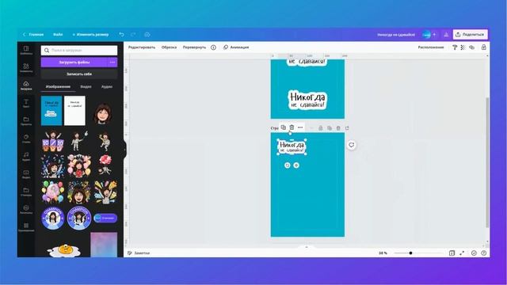This screenshot has width=507, height=285.
Task: Click the Записать себя button
Action: [79, 74]
